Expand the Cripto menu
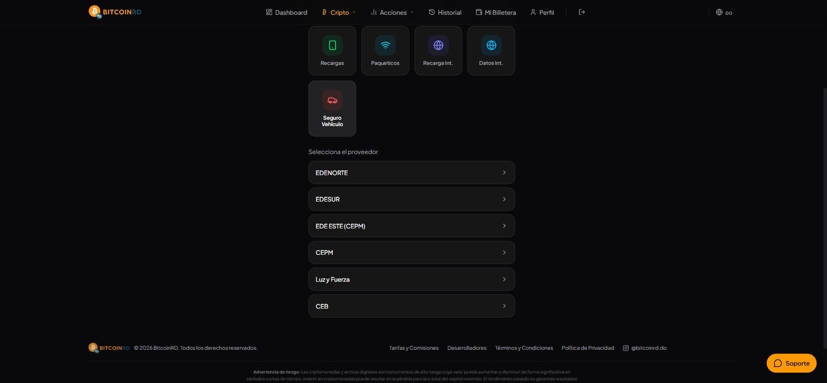827x383 pixels. pyautogui.click(x=339, y=12)
